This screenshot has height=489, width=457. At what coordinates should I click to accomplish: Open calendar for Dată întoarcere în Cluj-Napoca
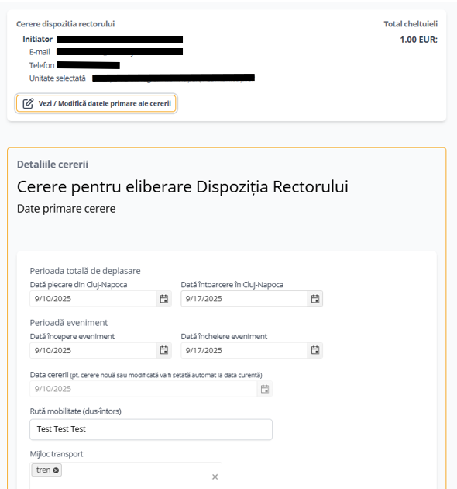click(315, 299)
